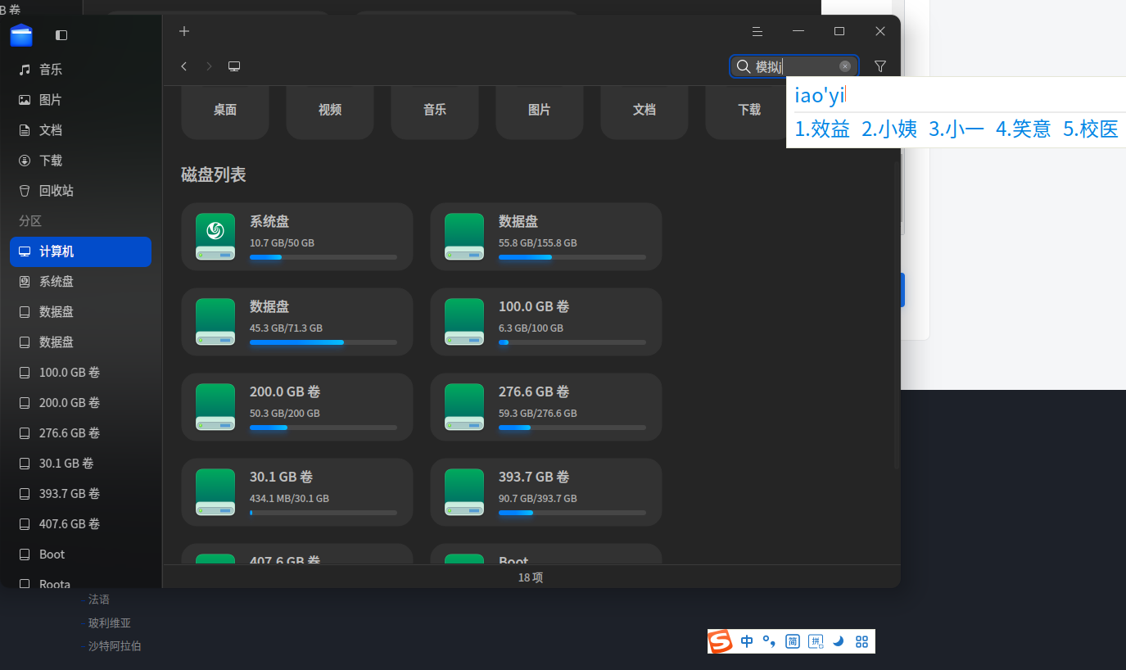
Task: Toggle punctuation mode on IME bar
Action: [x=769, y=641]
